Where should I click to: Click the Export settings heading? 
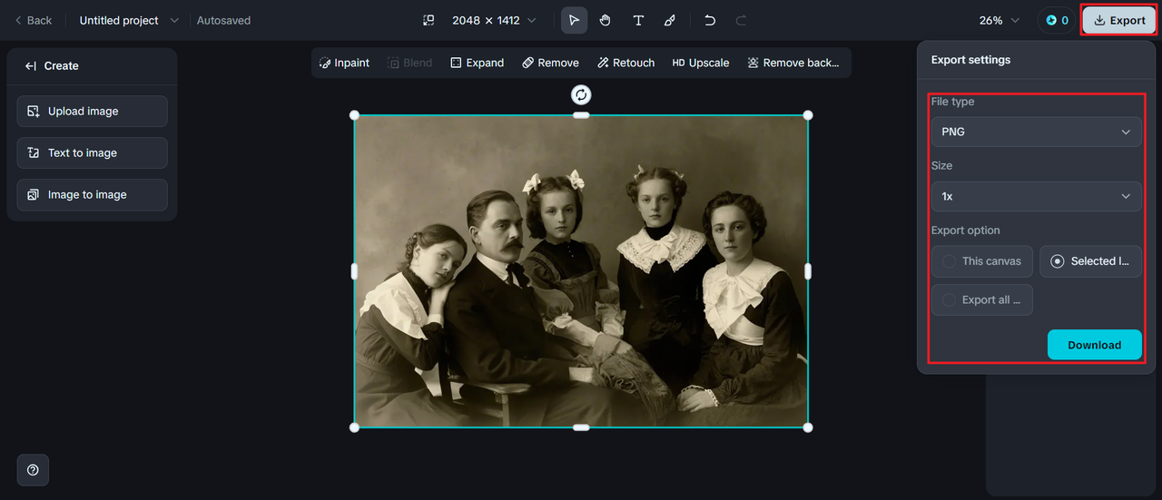click(x=970, y=60)
